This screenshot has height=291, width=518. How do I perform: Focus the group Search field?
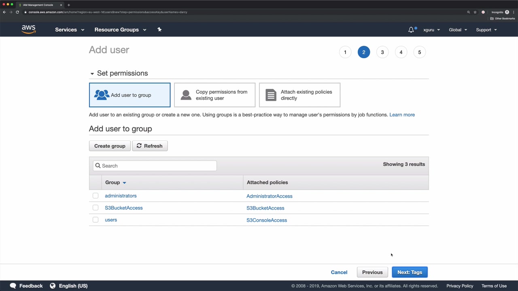click(155, 166)
